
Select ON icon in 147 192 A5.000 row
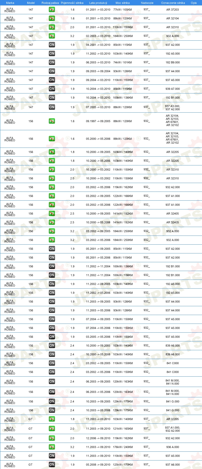[x=52, y=54]
